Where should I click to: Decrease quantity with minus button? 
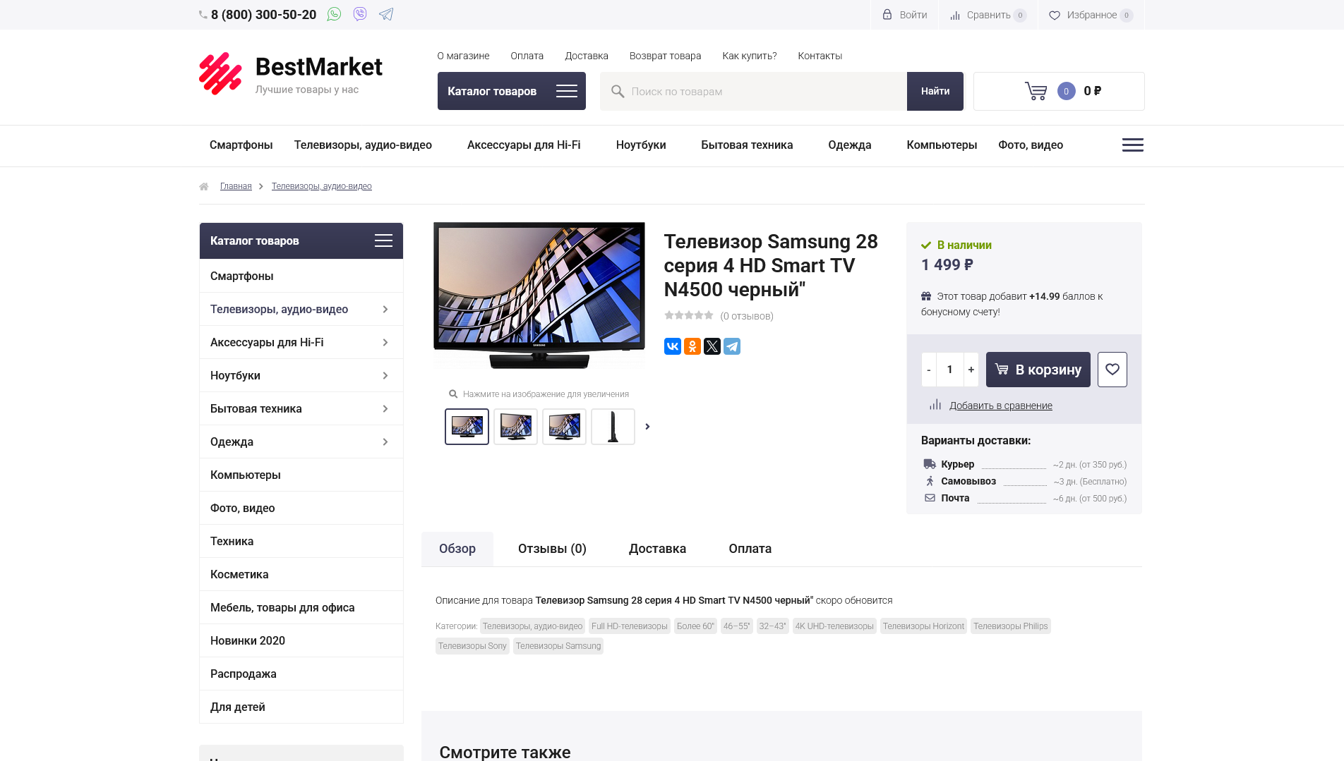pyautogui.click(x=929, y=370)
